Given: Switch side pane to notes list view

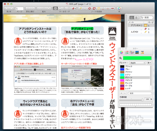Looking at the screenshot, I should [x=132, y=18].
